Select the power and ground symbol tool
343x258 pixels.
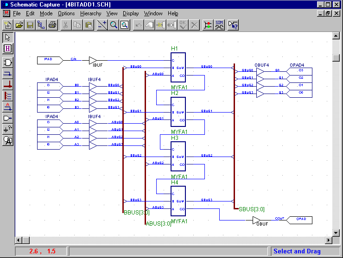click(8, 129)
